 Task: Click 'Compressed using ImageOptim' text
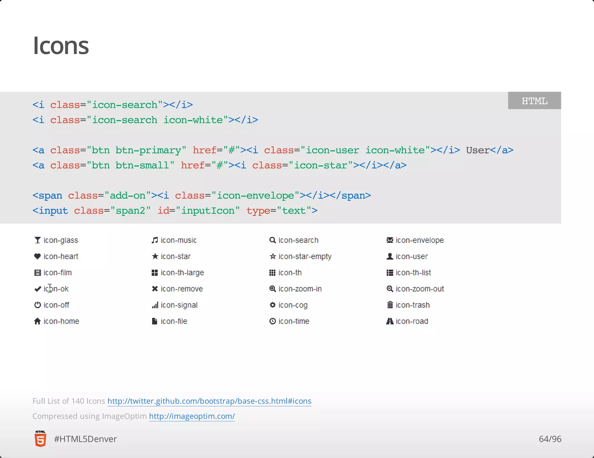tap(90, 416)
